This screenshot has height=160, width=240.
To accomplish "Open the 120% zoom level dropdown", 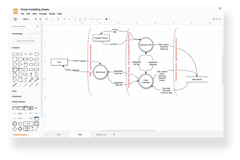I will [x=26, y=19].
